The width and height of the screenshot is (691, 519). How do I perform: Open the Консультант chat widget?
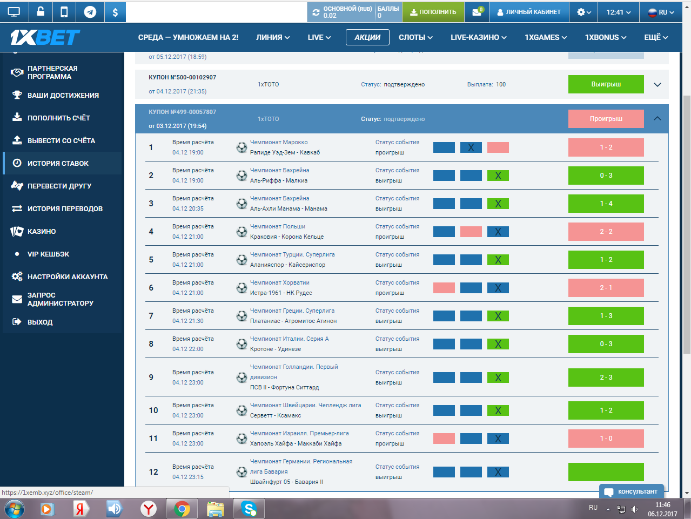click(632, 491)
